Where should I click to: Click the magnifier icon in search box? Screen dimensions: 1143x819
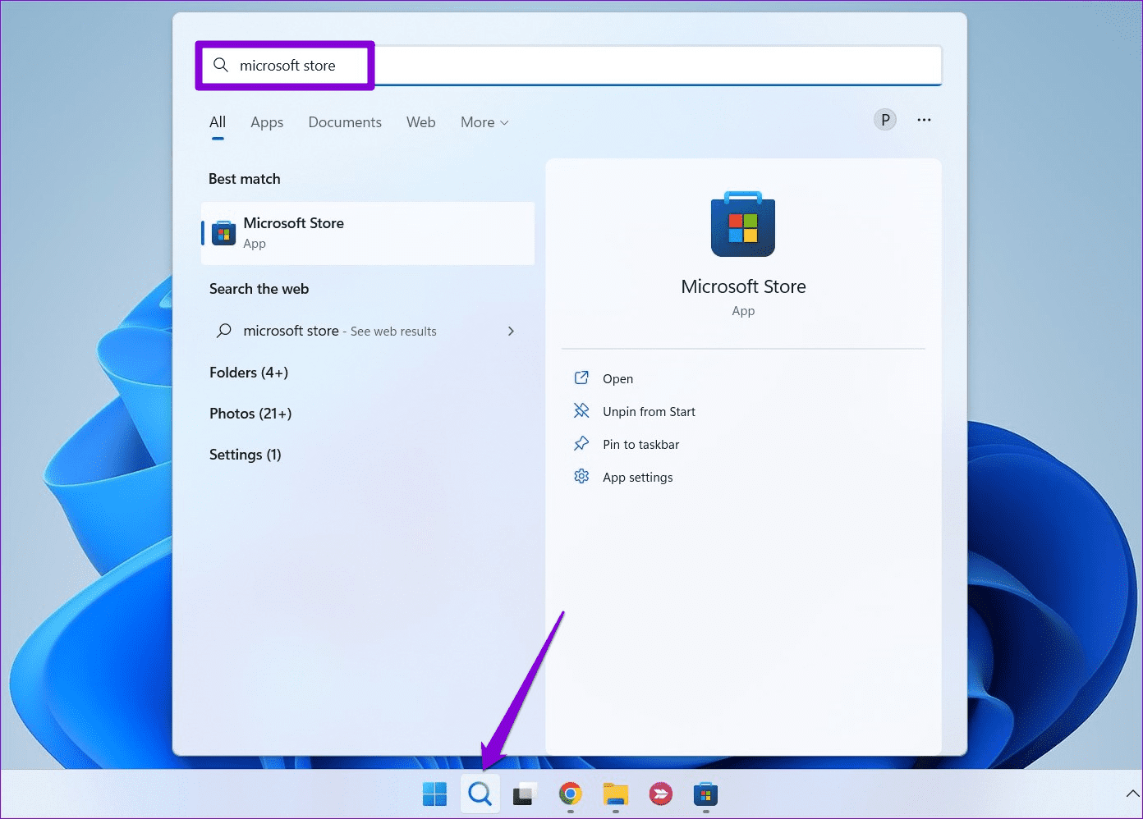221,65
